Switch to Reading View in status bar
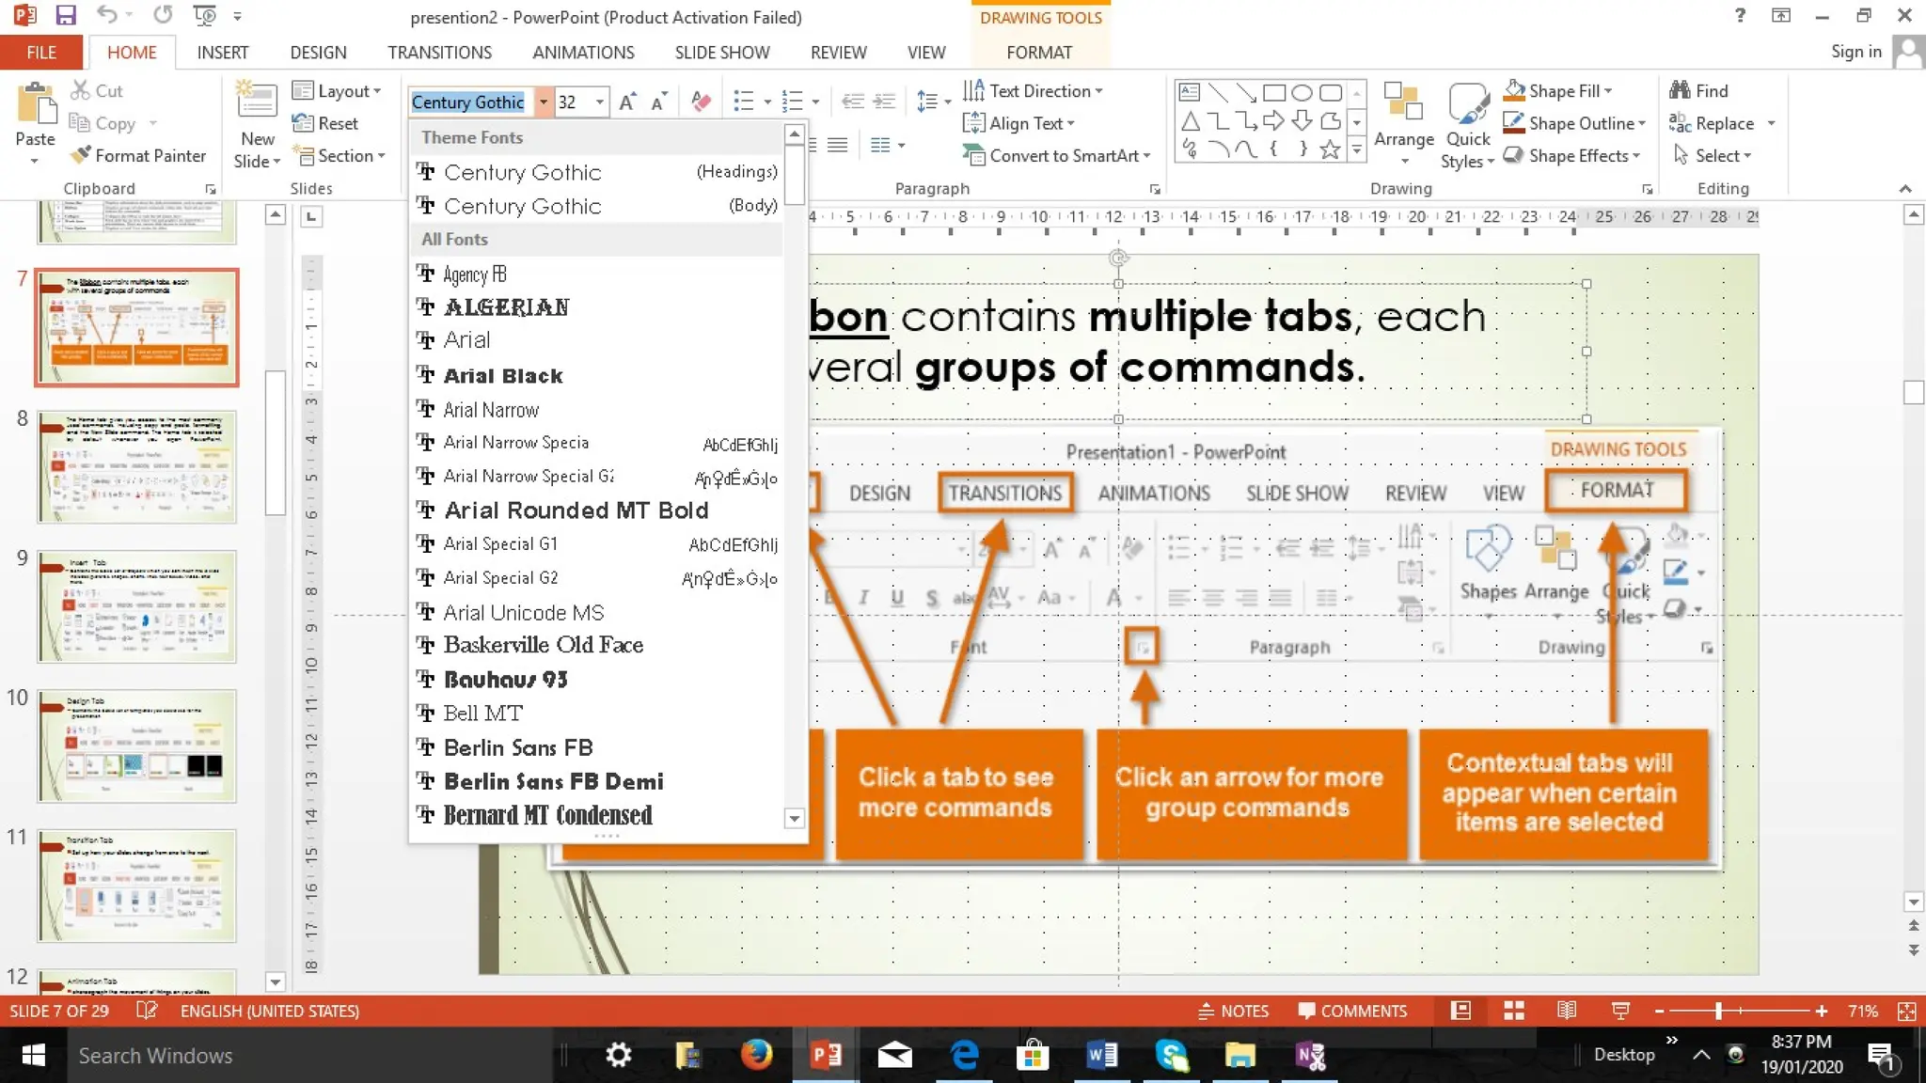This screenshot has height=1083, width=1926. pos(1566,1011)
